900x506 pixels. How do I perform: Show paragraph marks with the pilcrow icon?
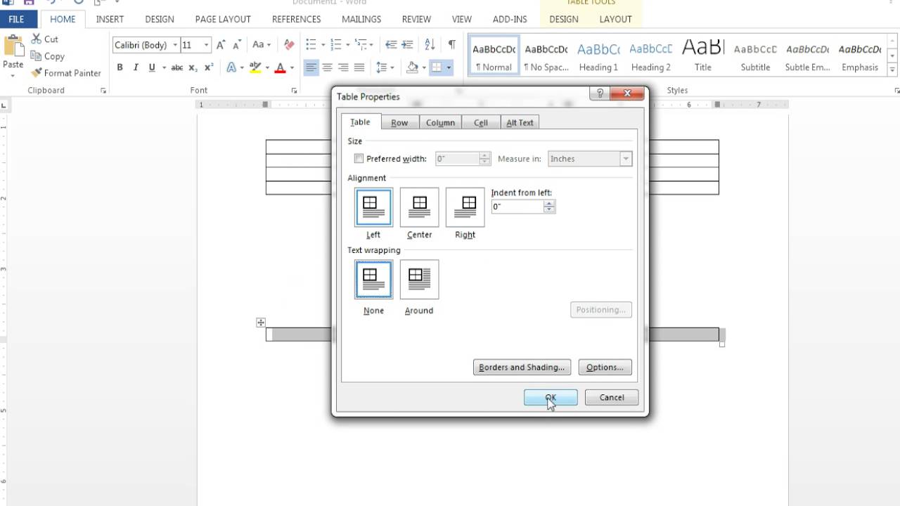[451, 45]
